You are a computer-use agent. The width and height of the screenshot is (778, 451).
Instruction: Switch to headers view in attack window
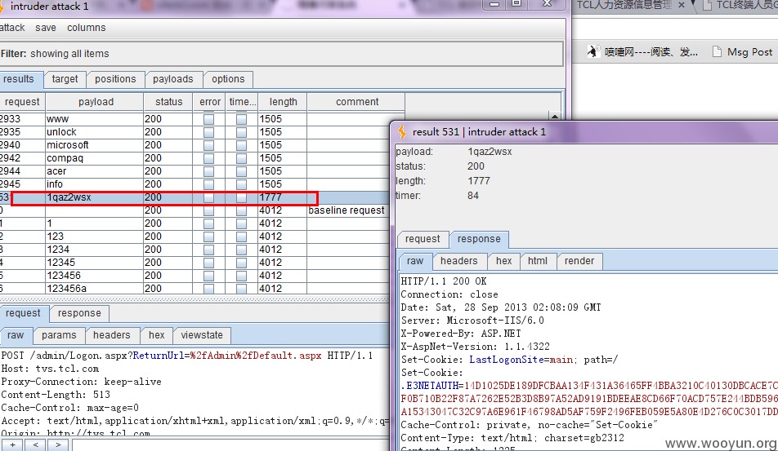(x=112, y=335)
